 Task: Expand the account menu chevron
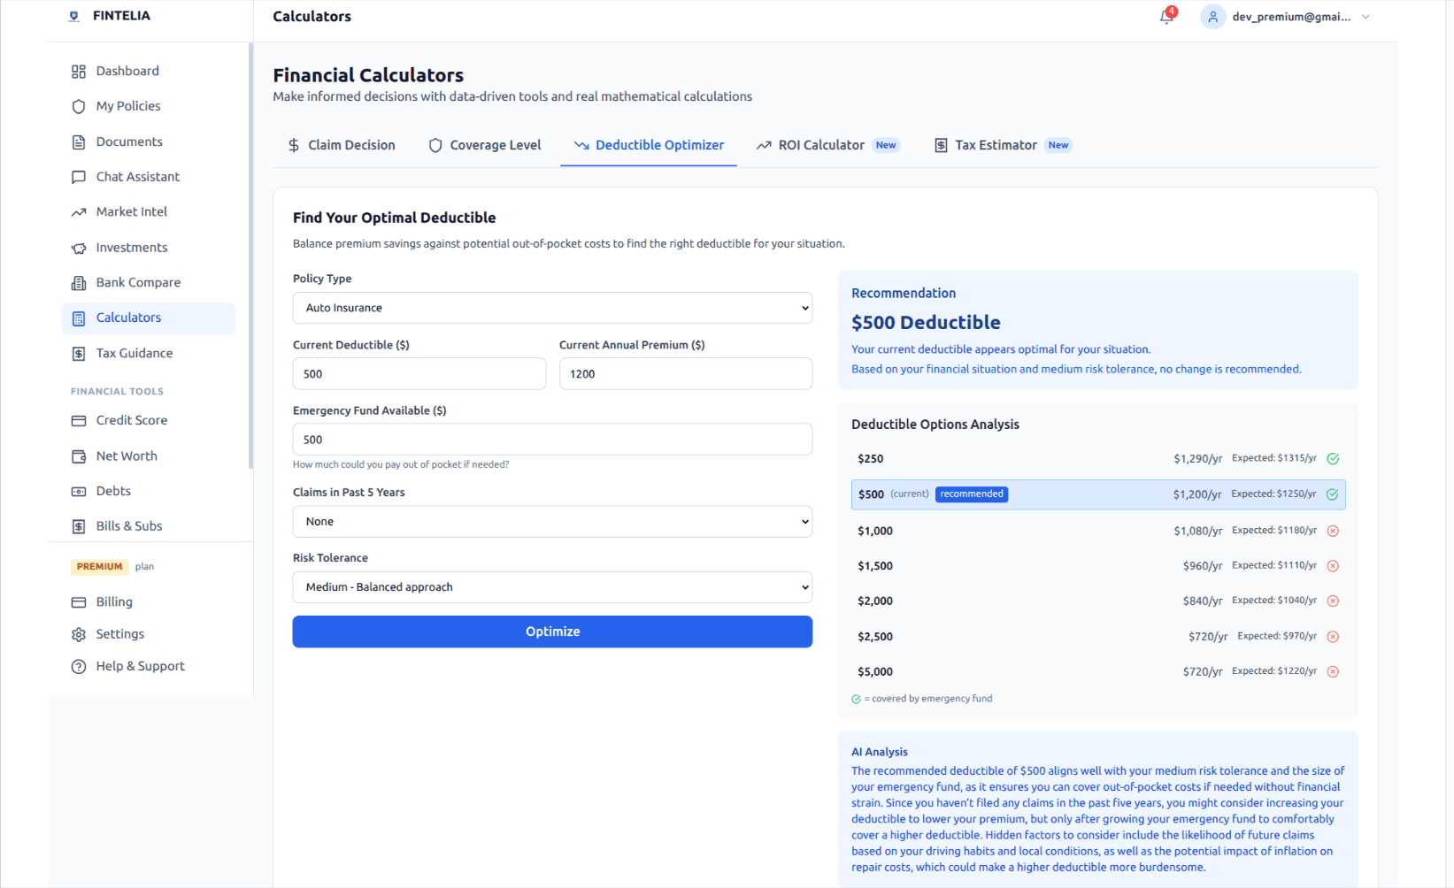click(x=1366, y=17)
